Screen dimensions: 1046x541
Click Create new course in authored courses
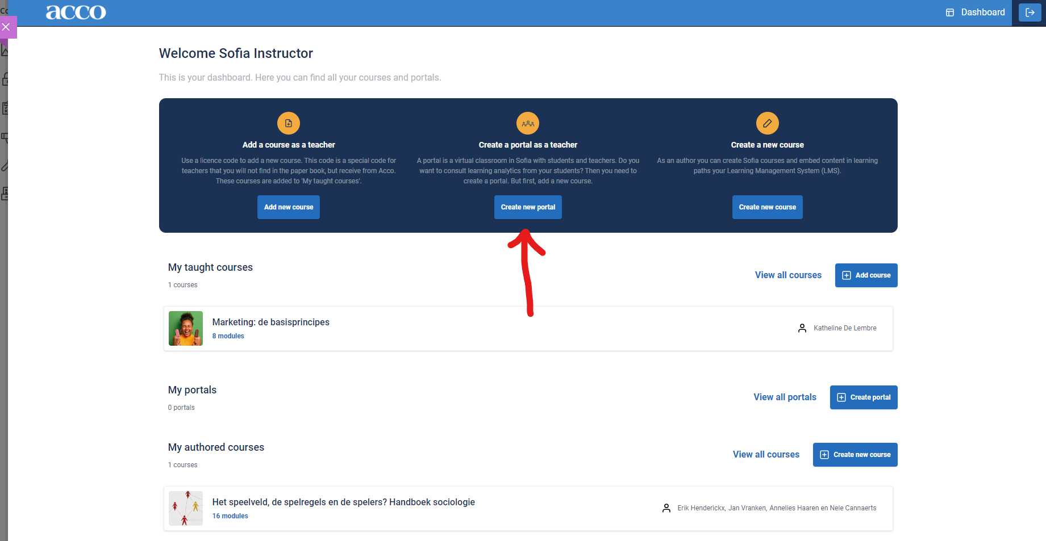tap(855, 455)
